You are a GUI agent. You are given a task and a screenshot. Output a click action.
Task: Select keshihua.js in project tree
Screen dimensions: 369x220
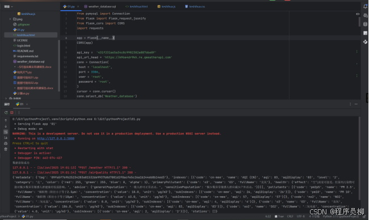26,14
